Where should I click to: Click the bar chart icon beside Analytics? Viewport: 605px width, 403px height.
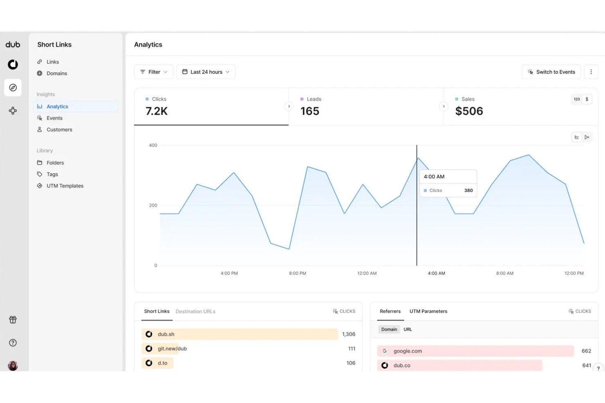pyautogui.click(x=40, y=107)
